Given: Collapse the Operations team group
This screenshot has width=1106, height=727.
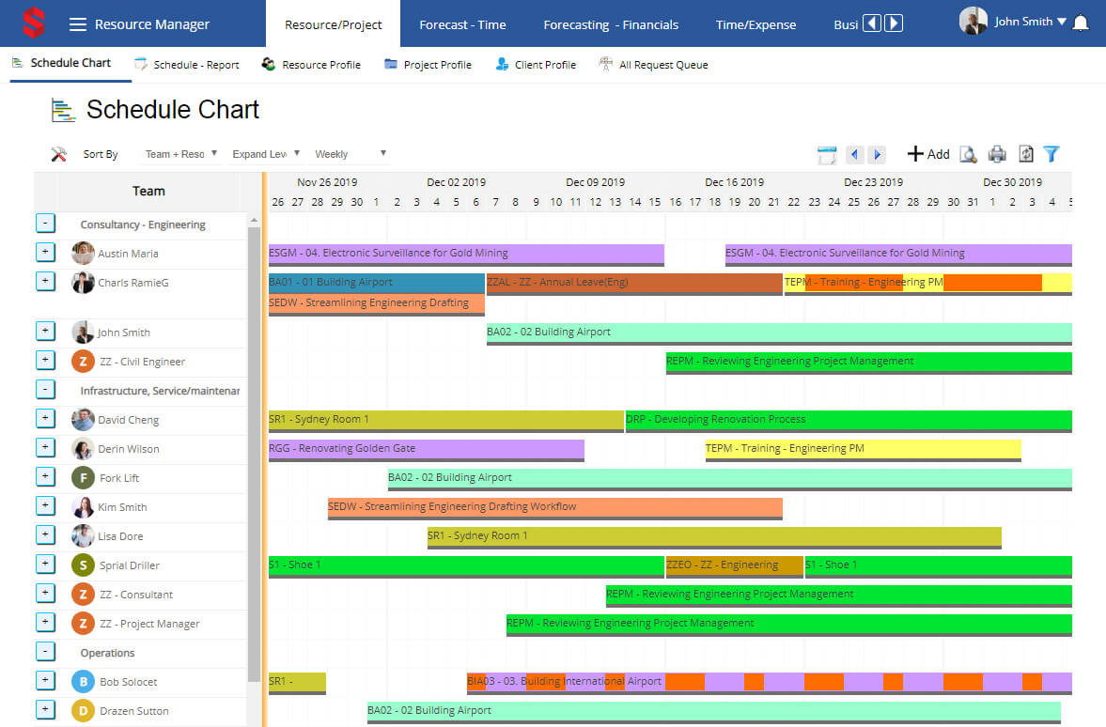Looking at the screenshot, I should pos(45,652).
